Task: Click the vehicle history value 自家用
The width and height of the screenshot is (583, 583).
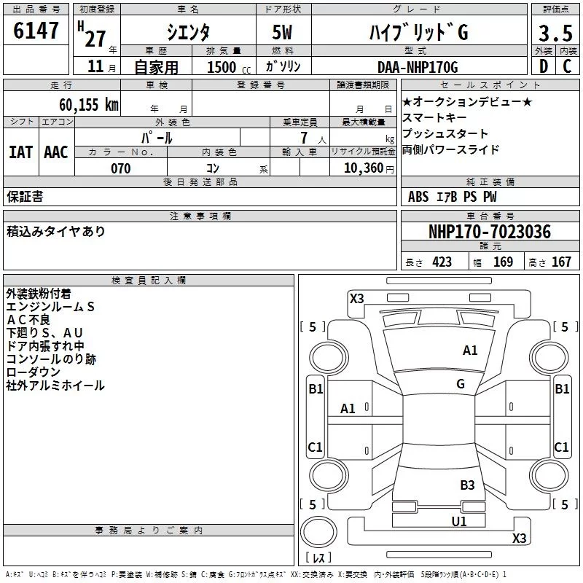Action: (x=156, y=67)
